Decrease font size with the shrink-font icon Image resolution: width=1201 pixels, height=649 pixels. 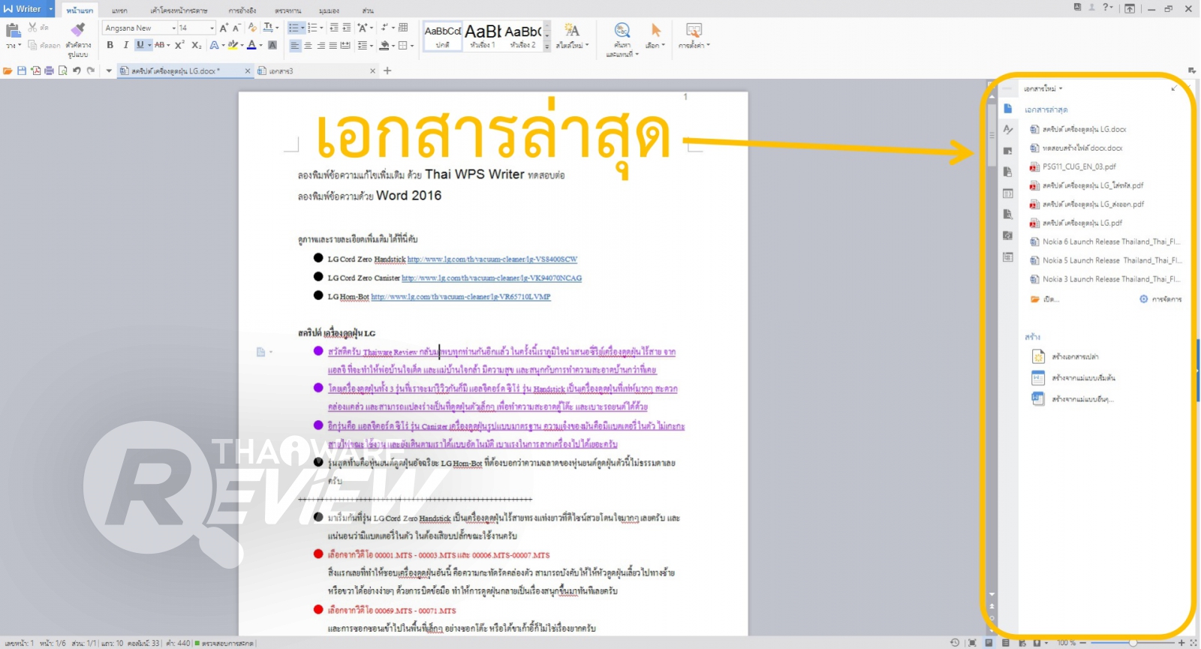[236, 28]
